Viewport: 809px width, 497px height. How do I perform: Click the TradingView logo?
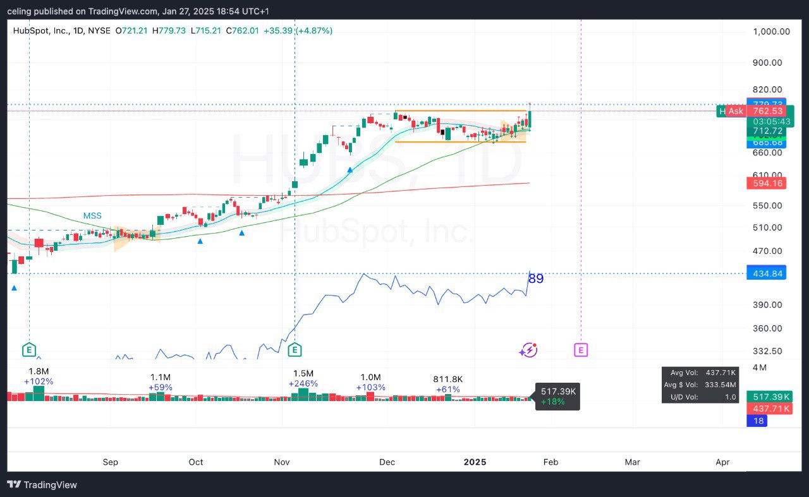point(42,484)
